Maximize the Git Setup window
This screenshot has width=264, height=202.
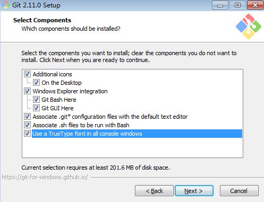point(237,5)
